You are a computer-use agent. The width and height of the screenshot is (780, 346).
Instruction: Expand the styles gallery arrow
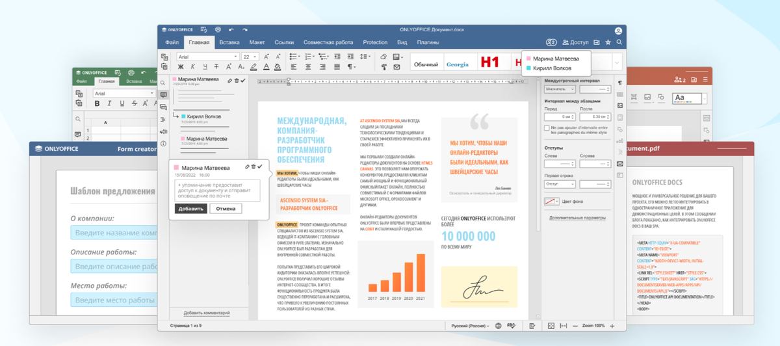tap(617, 62)
